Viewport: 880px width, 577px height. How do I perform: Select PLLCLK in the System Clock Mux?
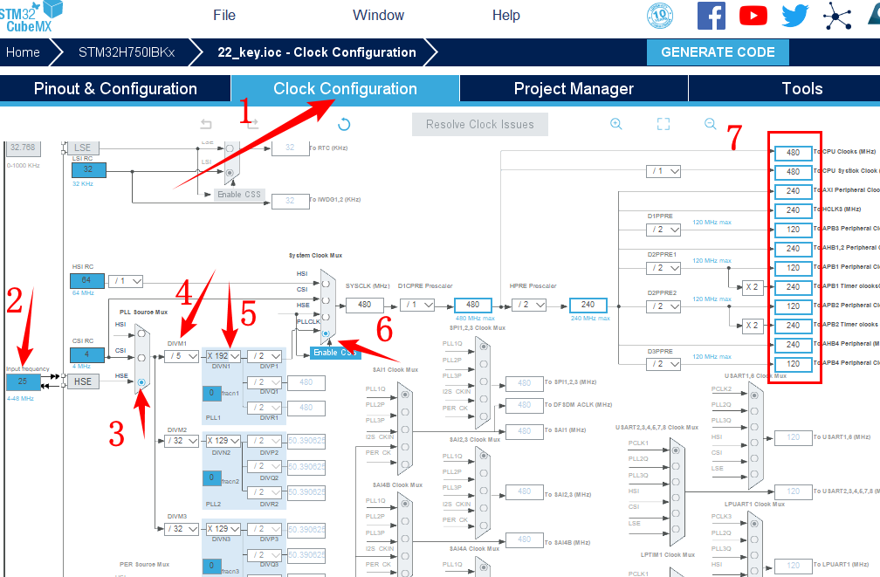[x=326, y=333]
